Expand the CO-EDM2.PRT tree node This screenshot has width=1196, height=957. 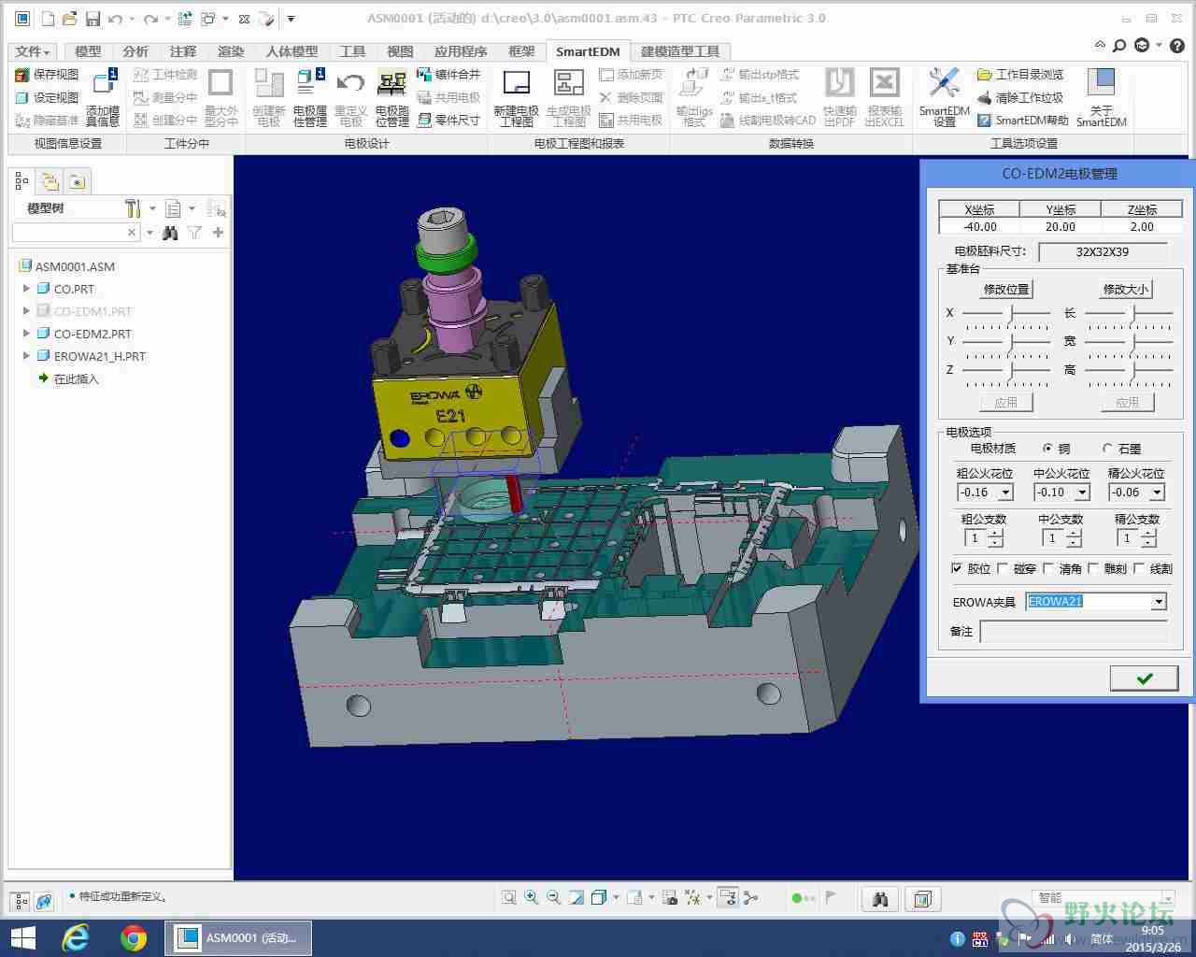coord(26,334)
